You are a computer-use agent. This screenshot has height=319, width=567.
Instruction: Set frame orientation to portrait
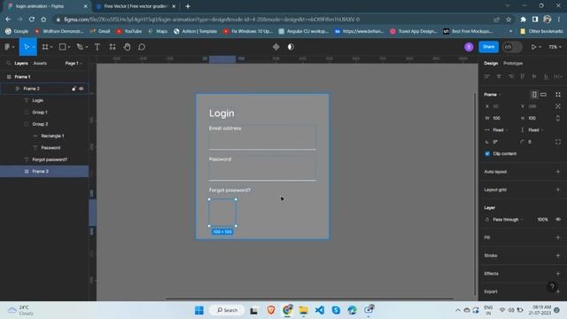[x=534, y=95]
